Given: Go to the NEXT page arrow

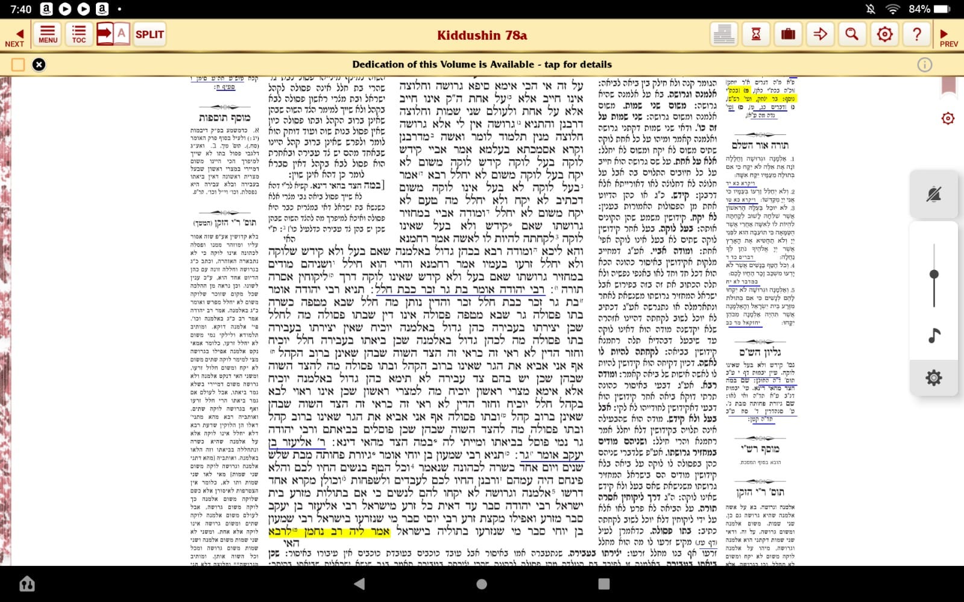Looking at the screenshot, I should (x=16, y=36).
